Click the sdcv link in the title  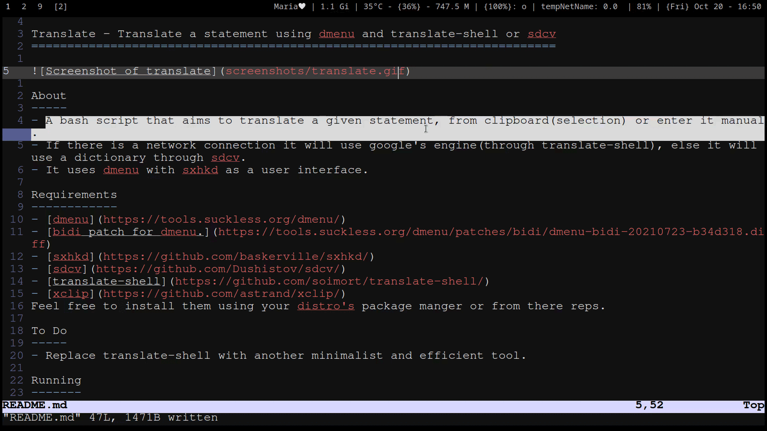pos(541,34)
